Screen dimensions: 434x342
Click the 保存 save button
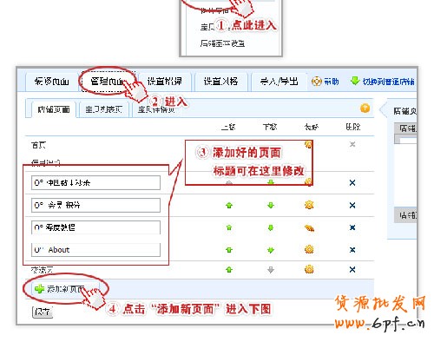43,312
